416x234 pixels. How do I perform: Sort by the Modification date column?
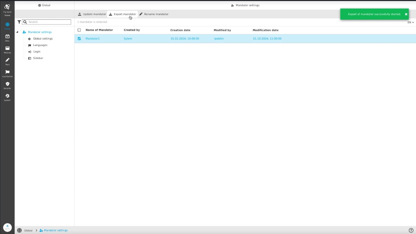tap(266, 30)
